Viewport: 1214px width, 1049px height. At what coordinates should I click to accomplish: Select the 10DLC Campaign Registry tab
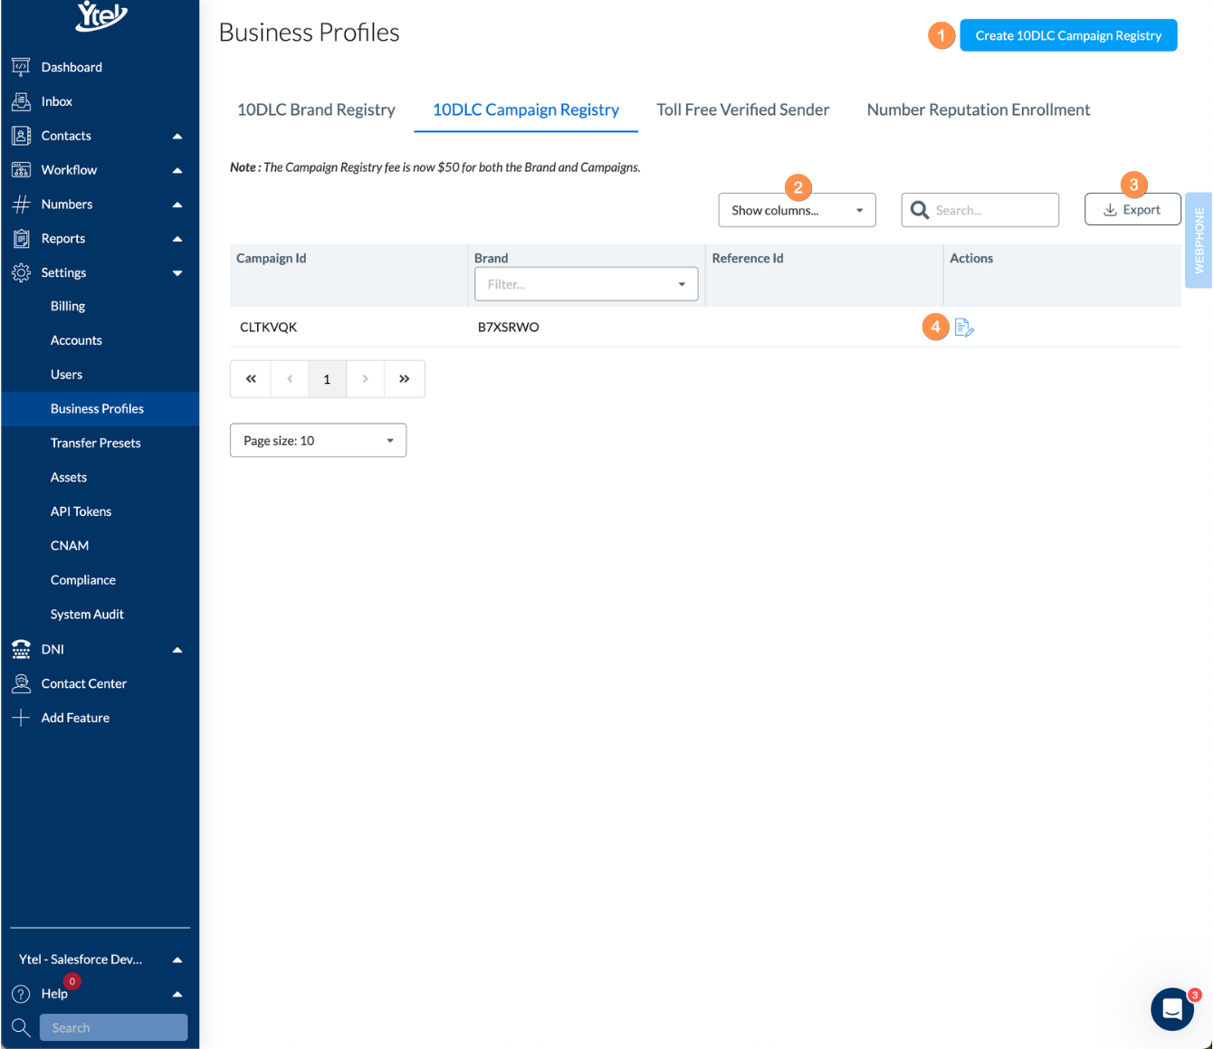526,110
